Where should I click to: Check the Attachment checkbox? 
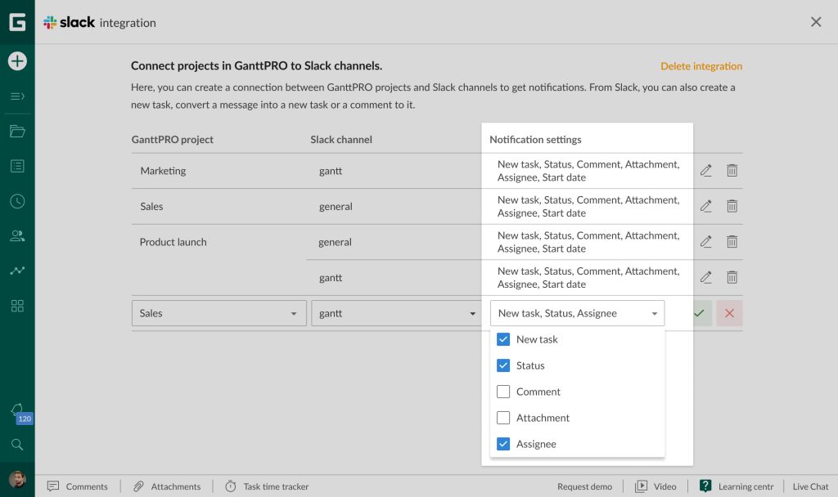point(503,418)
